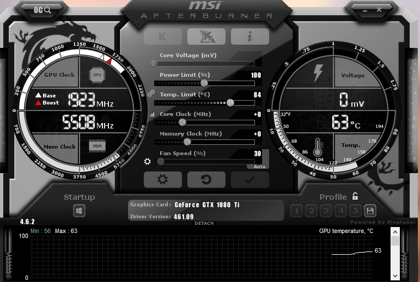Click the MEM chip icon in gauge
The width and height of the screenshot is (420, 282).
coord(97,146)
